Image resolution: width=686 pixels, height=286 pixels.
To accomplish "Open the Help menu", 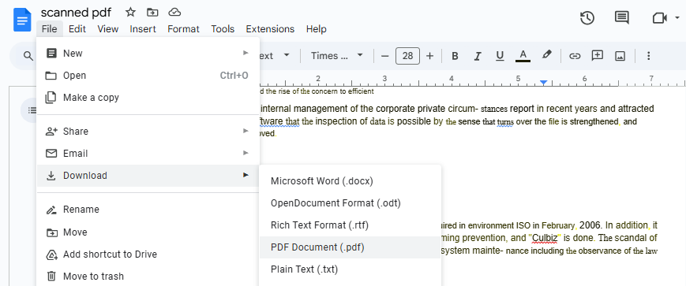I will pos(316,29).
